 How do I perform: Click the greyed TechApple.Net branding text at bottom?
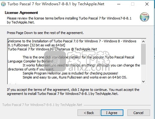coord(42,105)
